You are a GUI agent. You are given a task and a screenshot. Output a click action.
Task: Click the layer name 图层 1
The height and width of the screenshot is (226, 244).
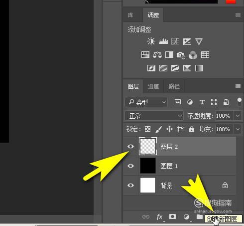coord(169,166)
